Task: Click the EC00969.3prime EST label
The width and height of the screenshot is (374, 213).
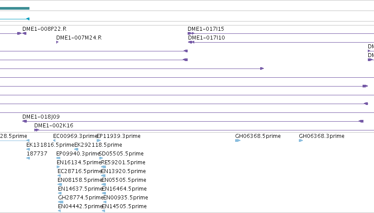Action: [75, 136]
